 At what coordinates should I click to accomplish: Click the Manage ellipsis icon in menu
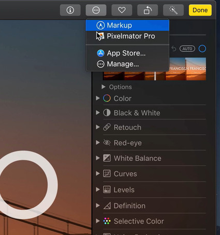coord(101,64)
